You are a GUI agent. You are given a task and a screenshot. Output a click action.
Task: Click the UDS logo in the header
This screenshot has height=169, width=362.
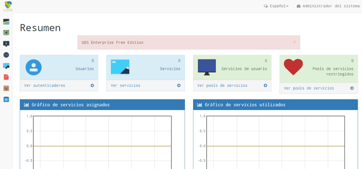(x=8, y=6)
